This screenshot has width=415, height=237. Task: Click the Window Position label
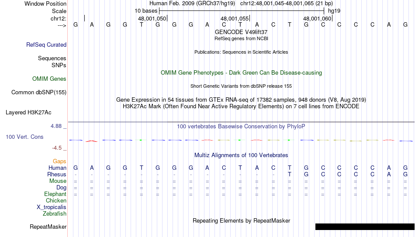tap(45, 3)
